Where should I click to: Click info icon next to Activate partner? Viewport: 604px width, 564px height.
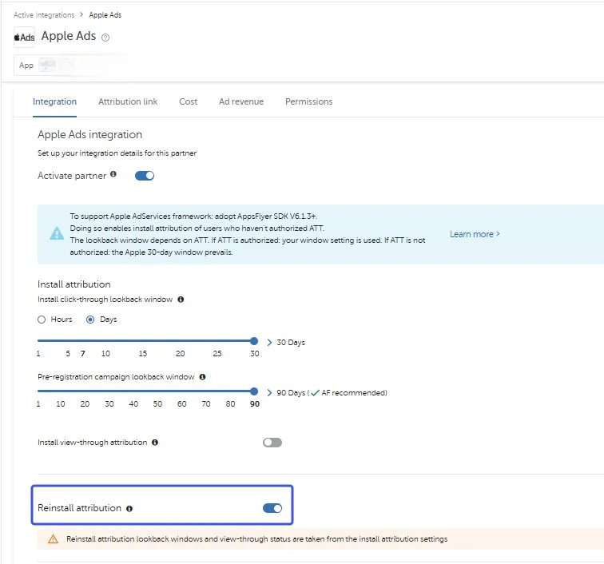pyautogui.click(x=113, y=174)
